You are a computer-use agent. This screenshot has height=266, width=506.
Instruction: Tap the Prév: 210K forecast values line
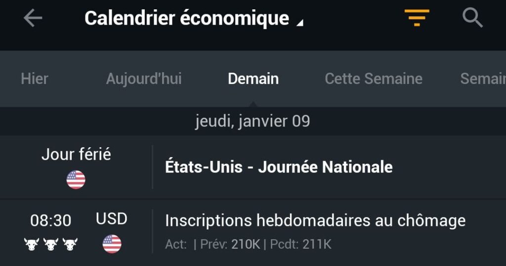point(248,244)
